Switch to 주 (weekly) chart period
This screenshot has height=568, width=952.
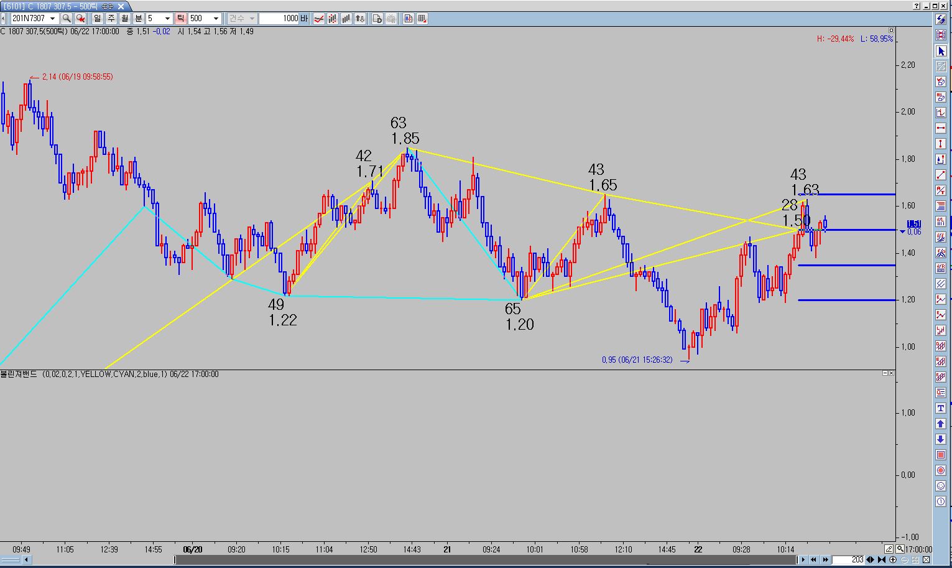click(111, 19)
